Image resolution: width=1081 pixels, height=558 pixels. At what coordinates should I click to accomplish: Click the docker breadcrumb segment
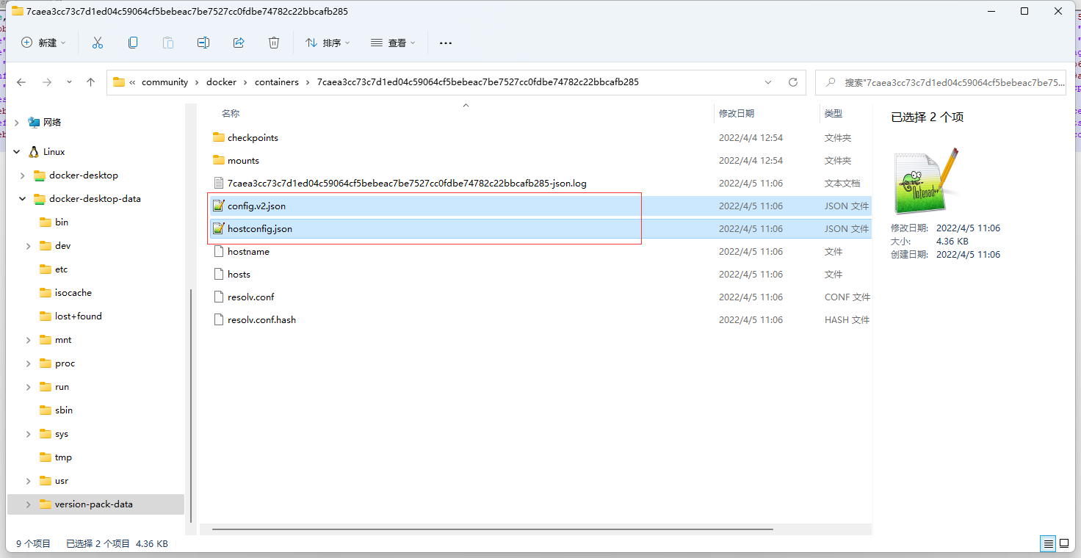click(x=221, y=82)
